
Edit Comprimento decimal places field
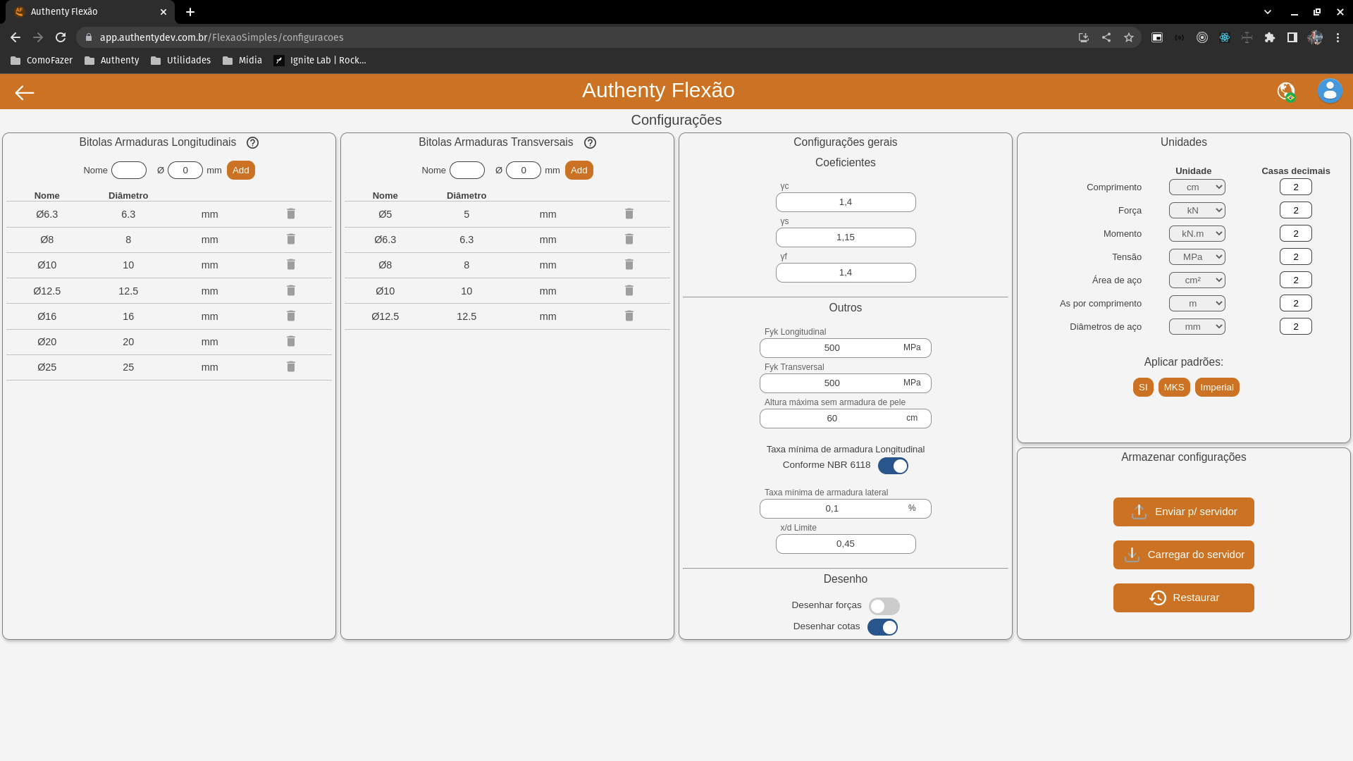click(x=1296, y=187)
